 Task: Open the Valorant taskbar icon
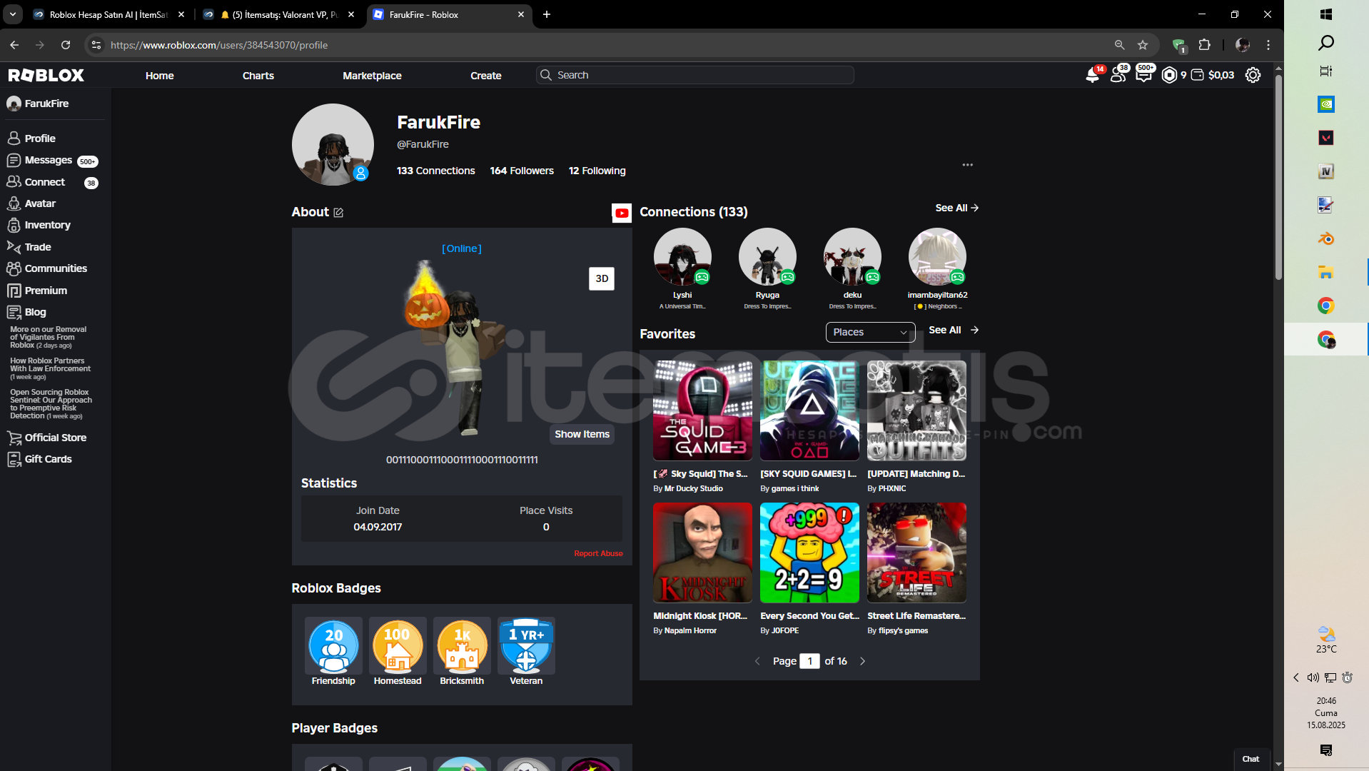(x=1326, y=138)
